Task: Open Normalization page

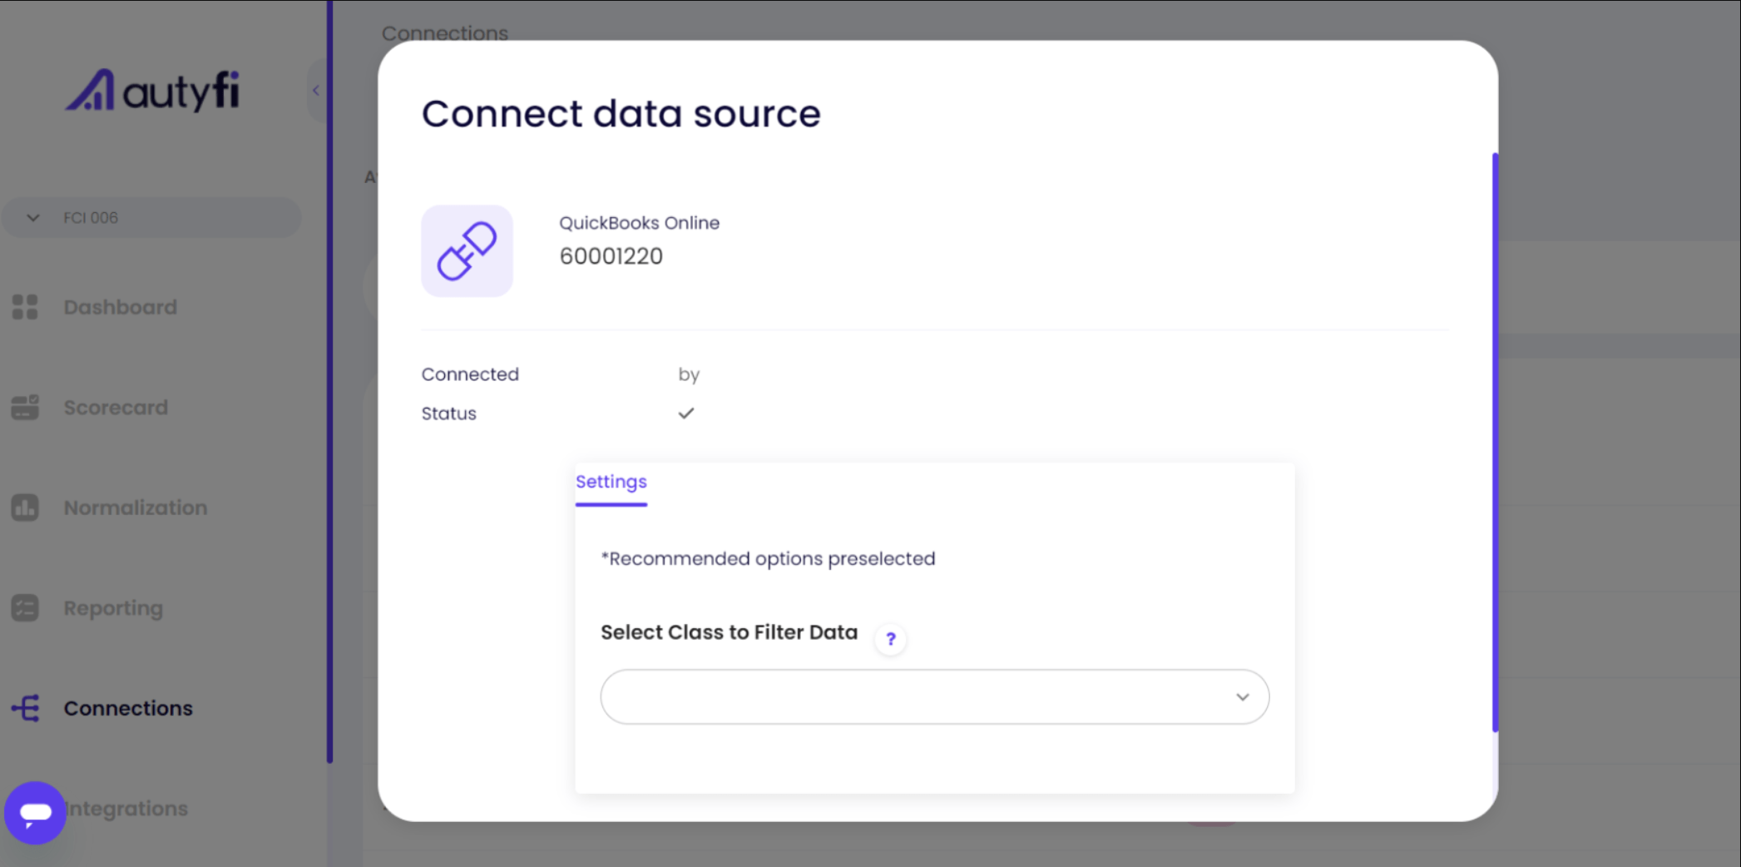Action: [x=136, y=508]
